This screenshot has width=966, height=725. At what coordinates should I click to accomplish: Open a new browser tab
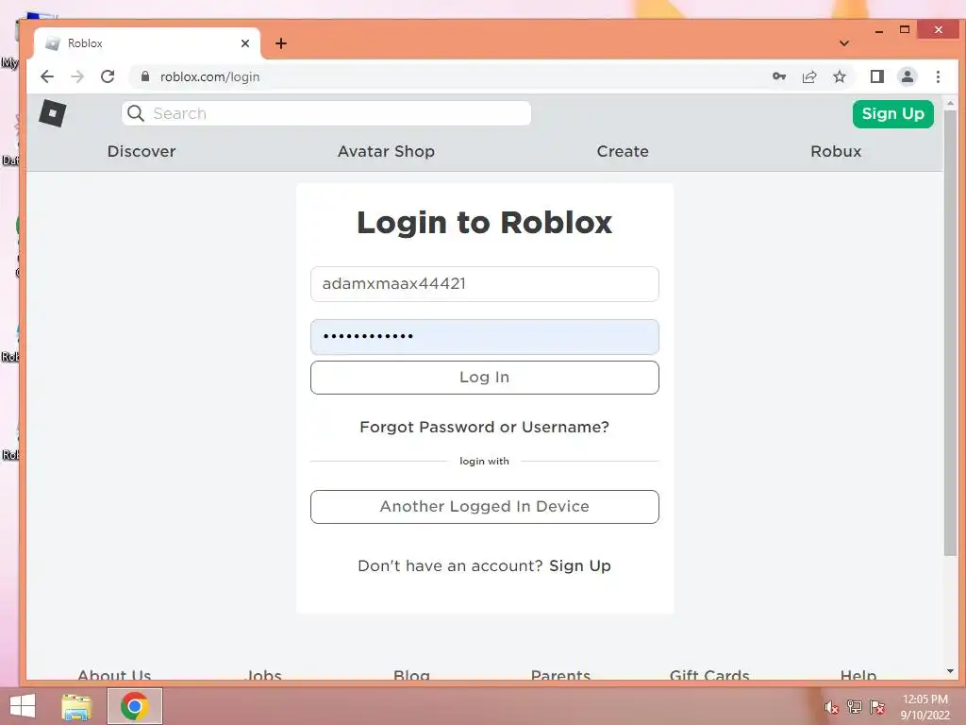pos(281,43)
